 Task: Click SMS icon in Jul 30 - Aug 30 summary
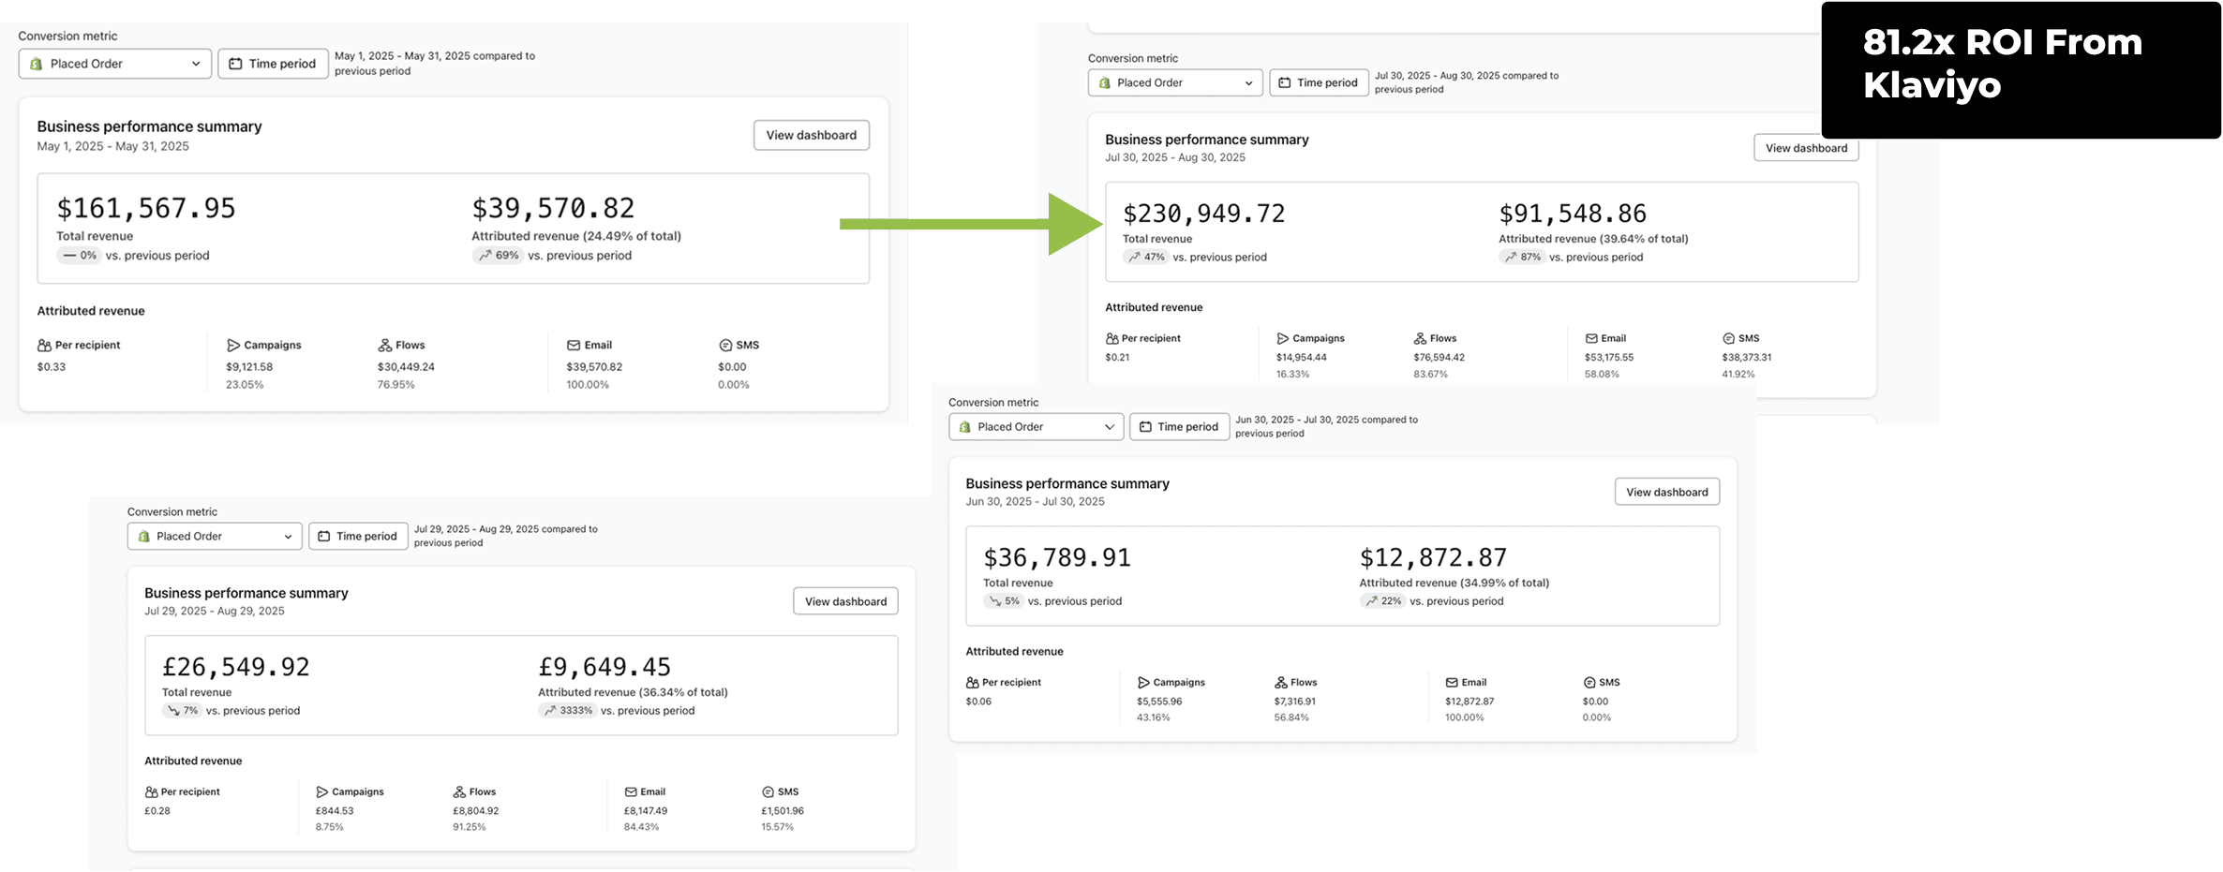click(1729, 339)
